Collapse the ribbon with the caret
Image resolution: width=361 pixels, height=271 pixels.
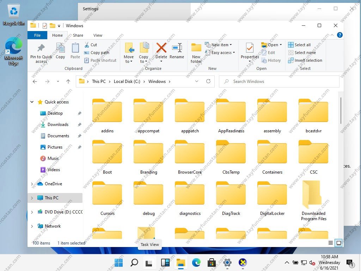point(332,35)
